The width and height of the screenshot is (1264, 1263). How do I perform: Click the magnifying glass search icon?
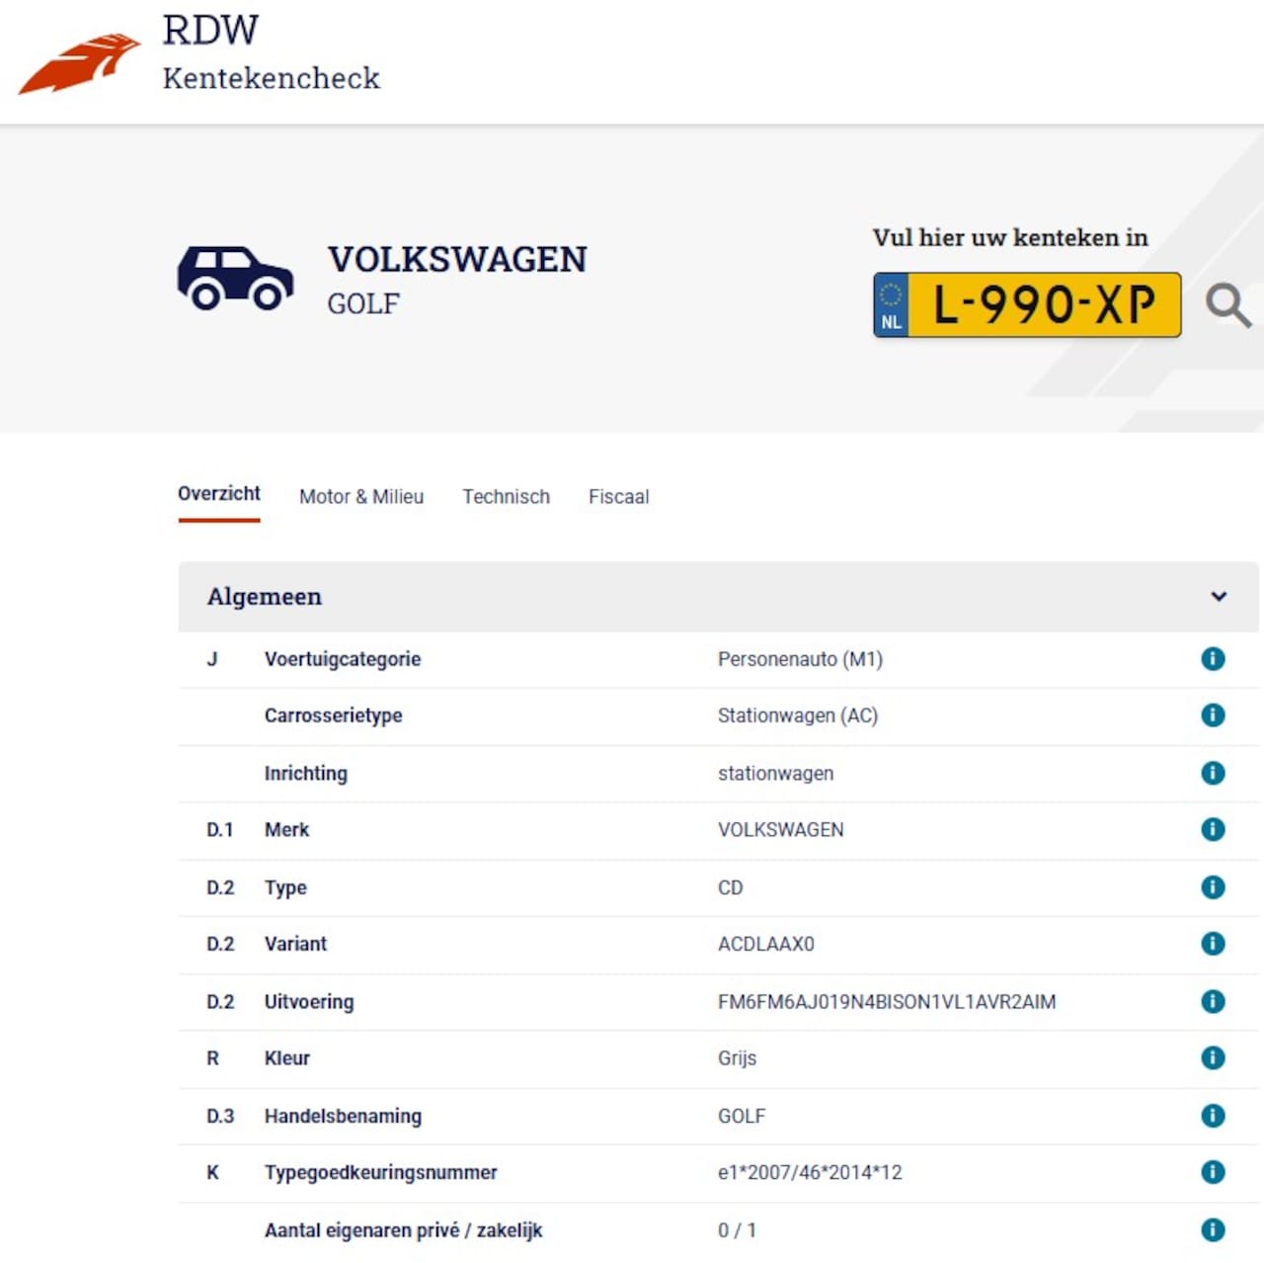tap(1227, 305)
